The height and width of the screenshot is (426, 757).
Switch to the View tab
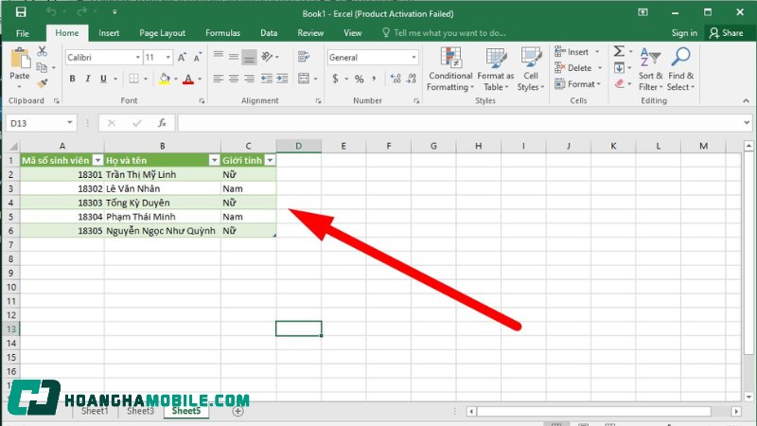(x=352, y=33)
